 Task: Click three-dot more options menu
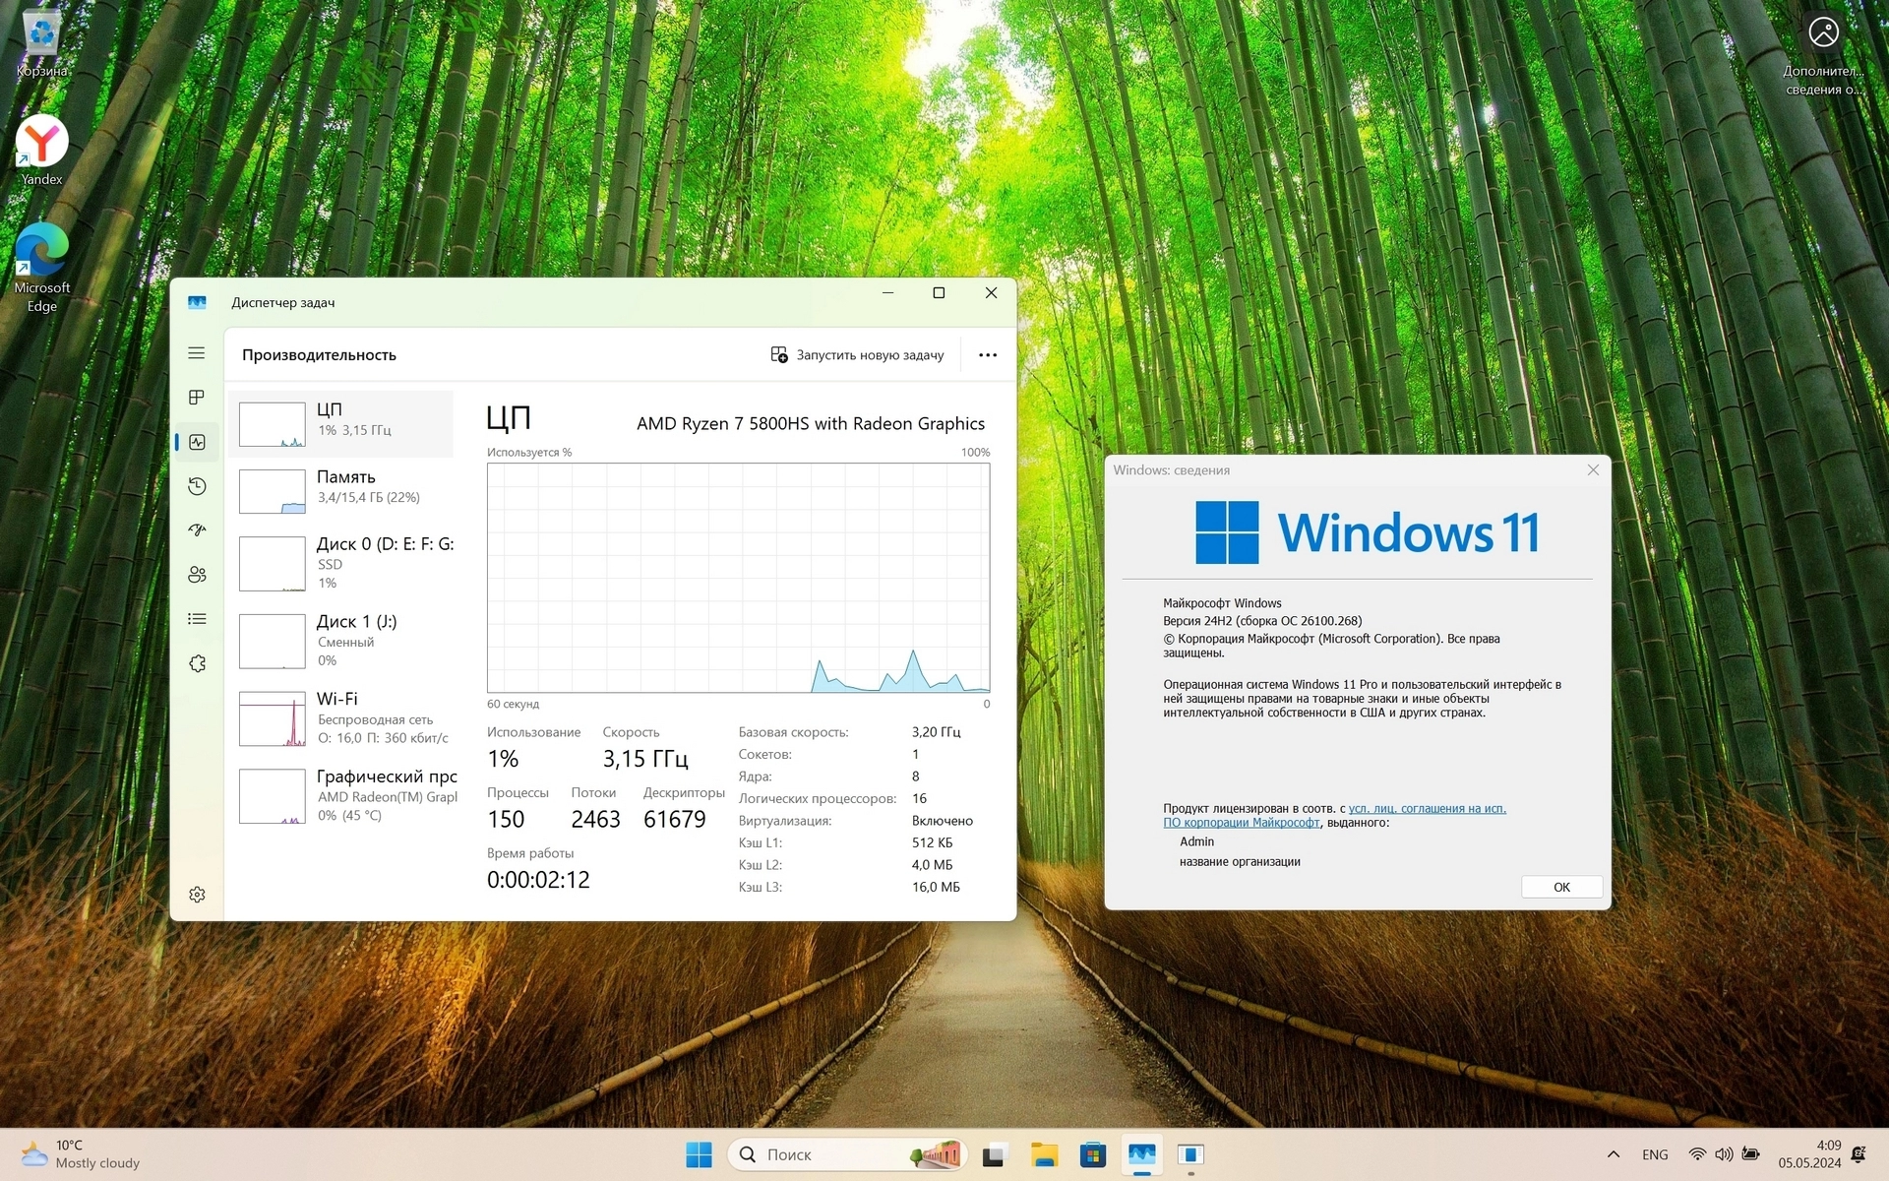click(x=988, y=355)
